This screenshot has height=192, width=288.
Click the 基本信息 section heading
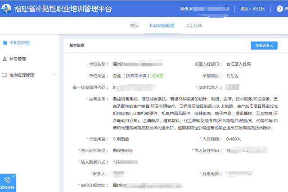click(x=77, y=46)
